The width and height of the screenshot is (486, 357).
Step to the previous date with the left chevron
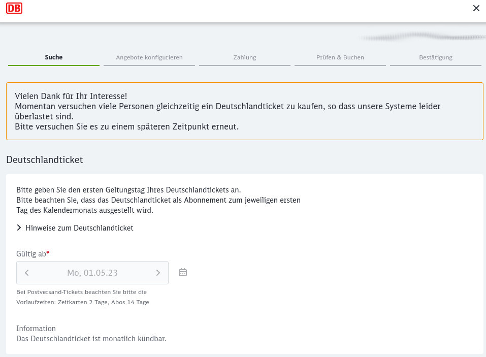click(x=26, y=272)
